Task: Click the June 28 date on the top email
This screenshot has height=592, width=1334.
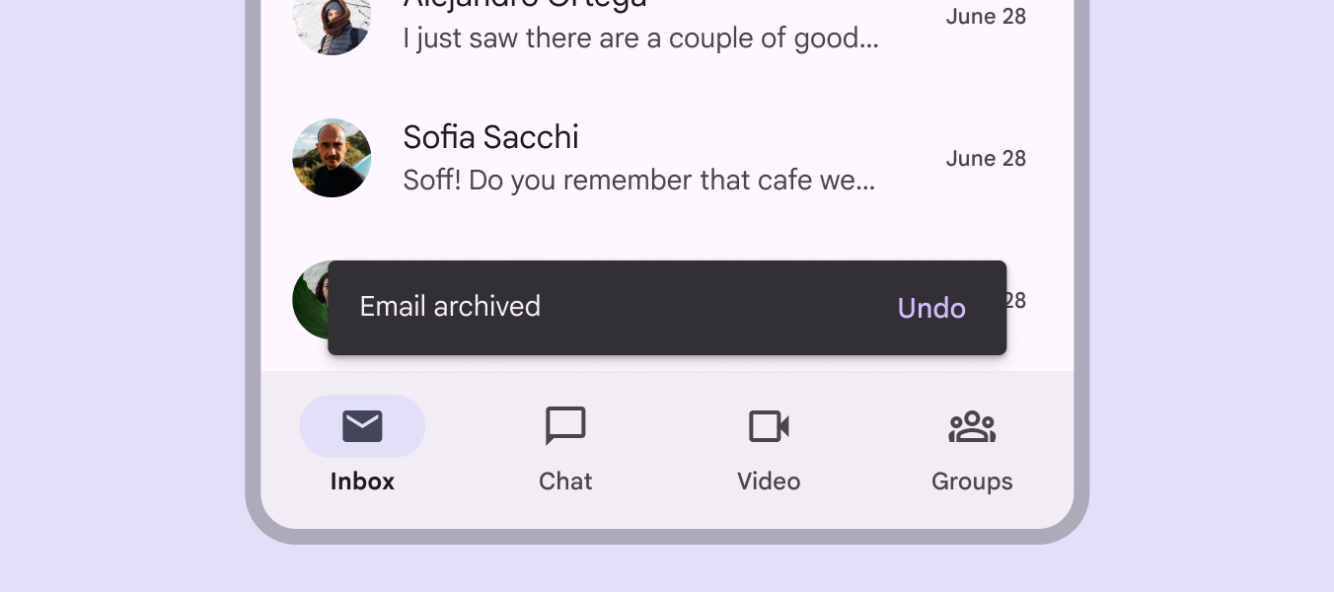Action: (x=986, y=17)
